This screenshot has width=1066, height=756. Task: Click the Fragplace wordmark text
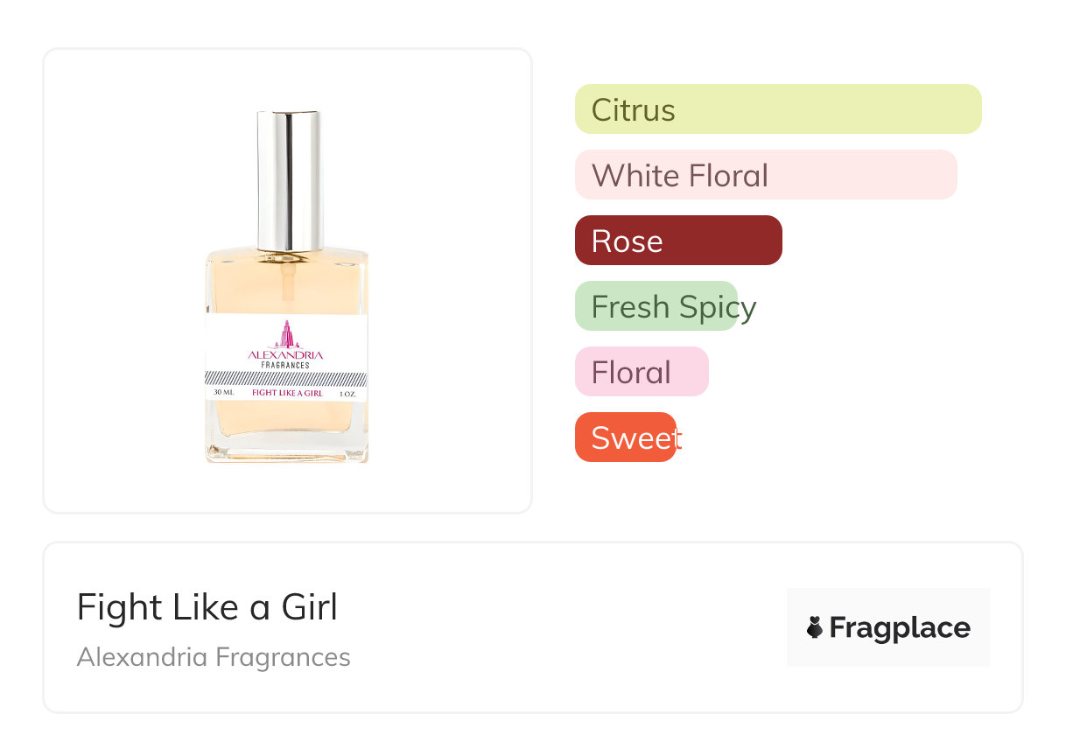(x=900, y=627)
